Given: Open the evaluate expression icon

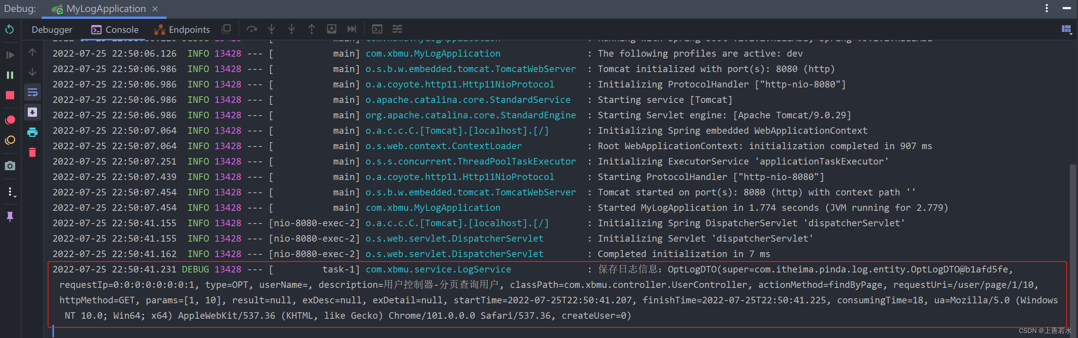Looking at the screenshot, I should 377,29.
